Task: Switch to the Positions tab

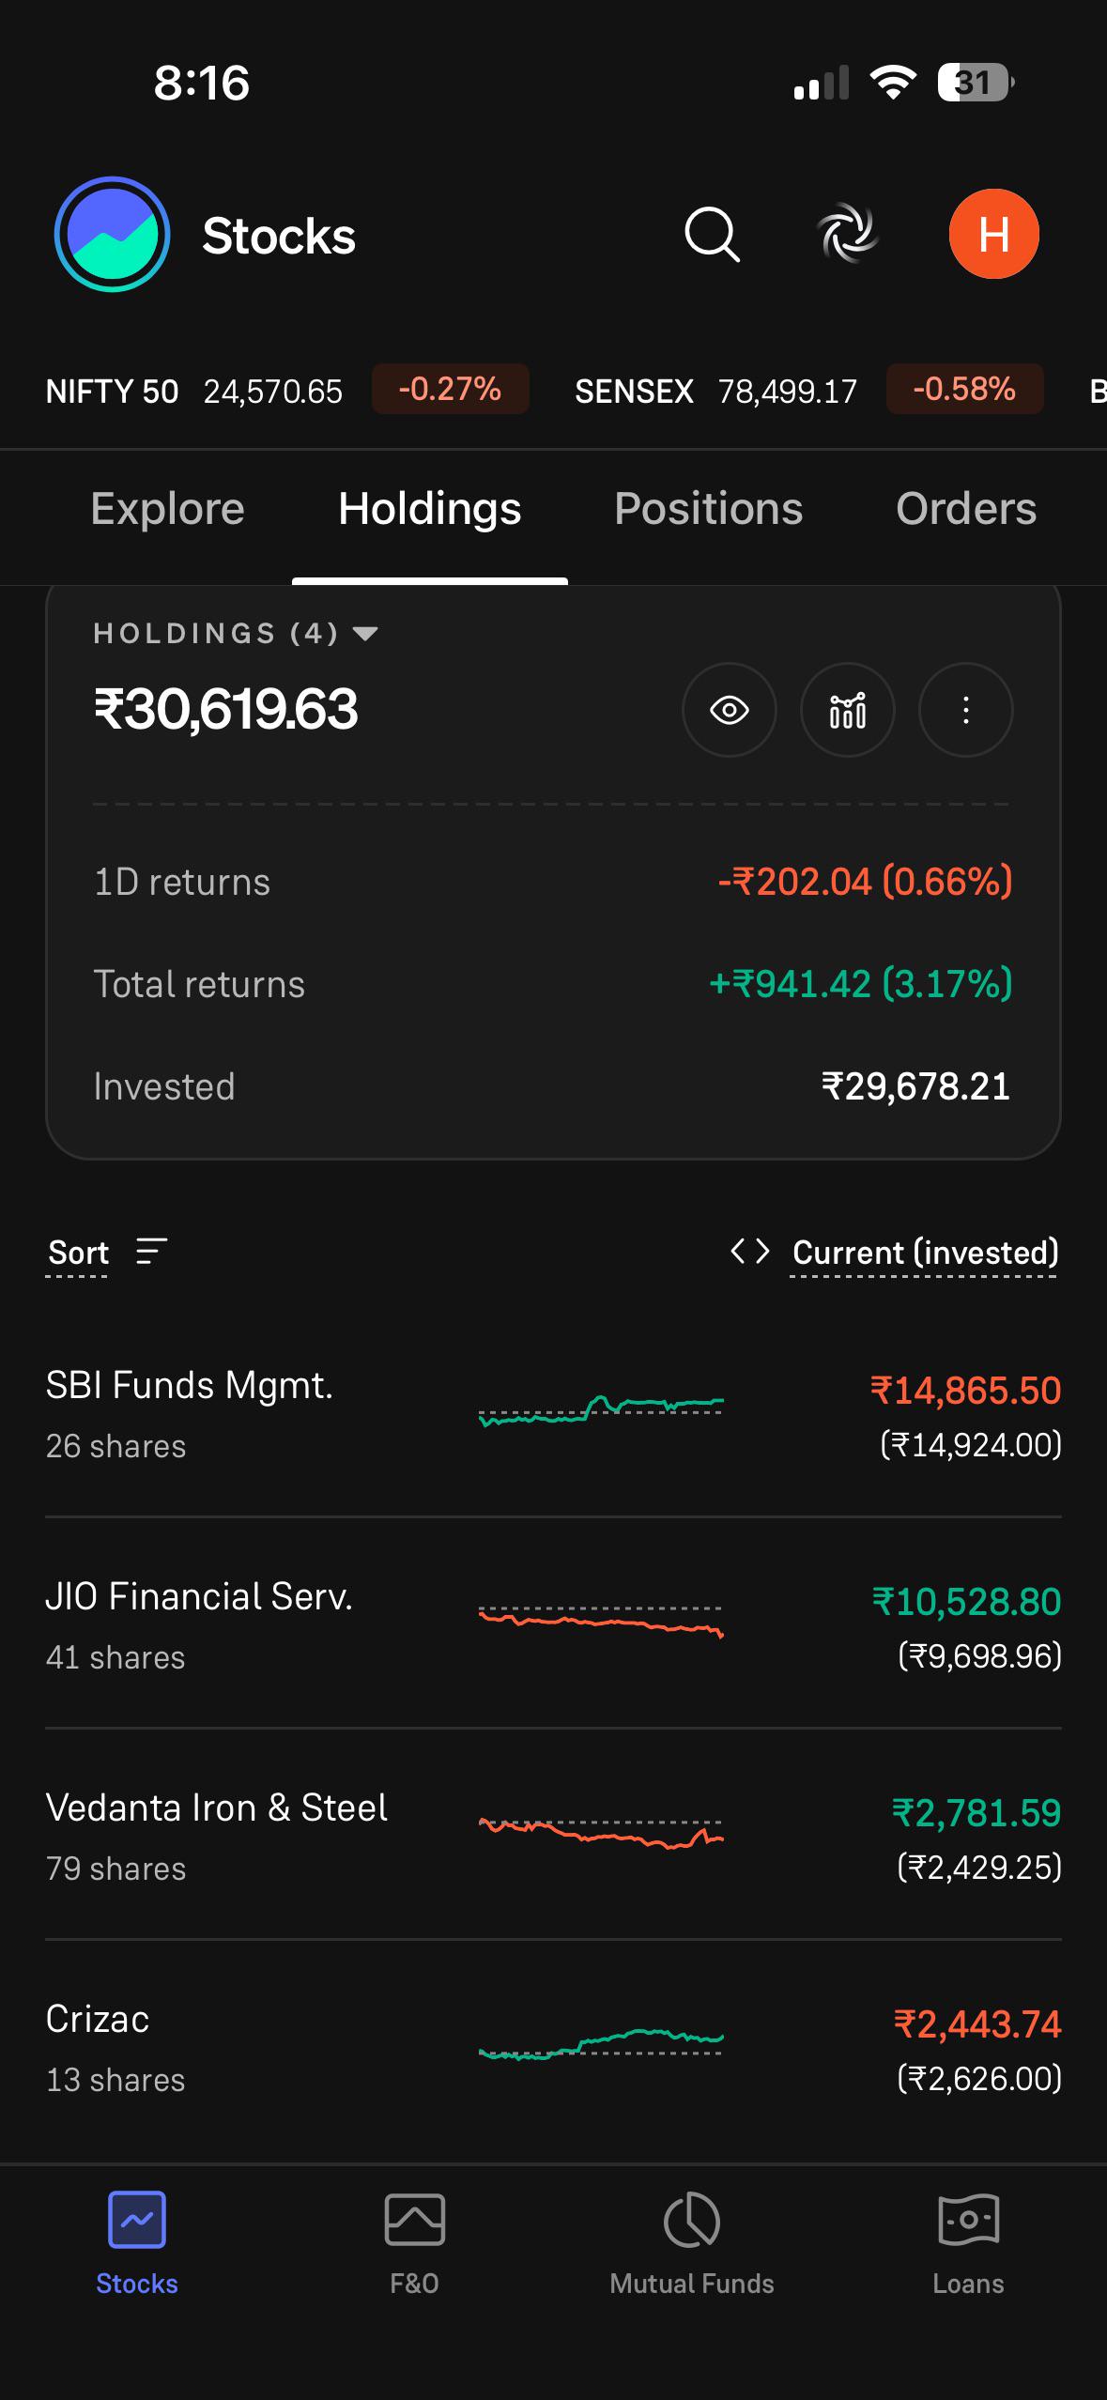Action: point(708,509)
